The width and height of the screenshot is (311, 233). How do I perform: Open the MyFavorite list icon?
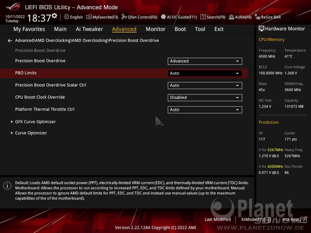89,17
